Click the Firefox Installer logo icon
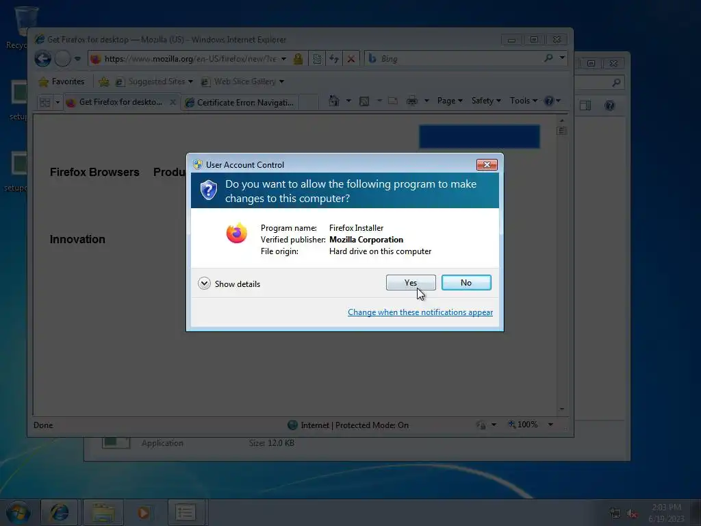 pyautogui.click(x=236, y=233)
